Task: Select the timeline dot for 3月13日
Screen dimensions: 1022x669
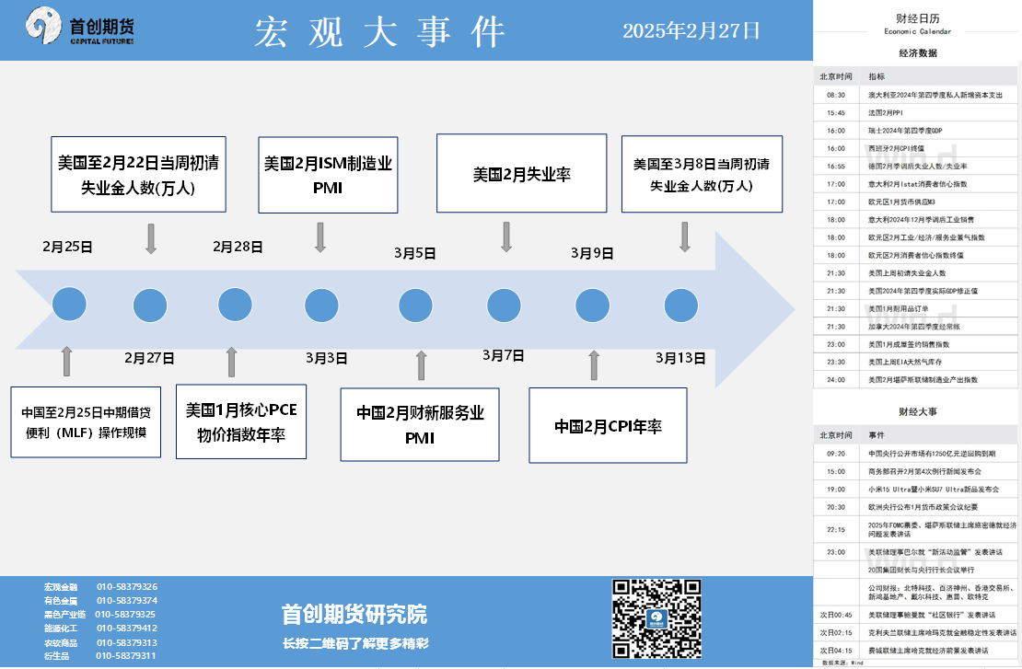Action: click(681, 306)
